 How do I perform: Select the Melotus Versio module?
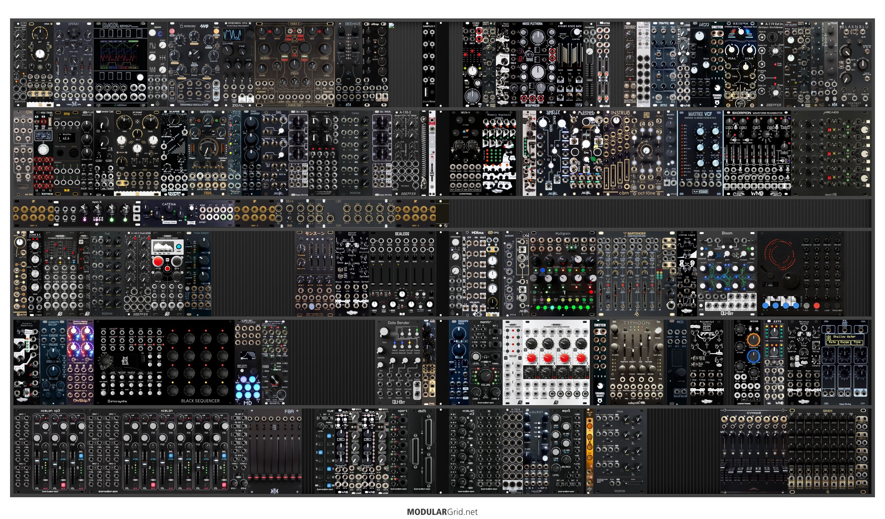pos(804,362)
